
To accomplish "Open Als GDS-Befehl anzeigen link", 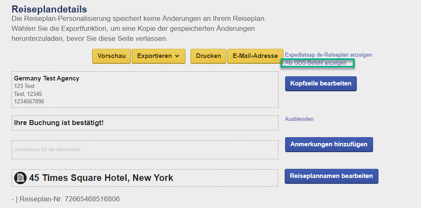I will (x=316, y=63).
